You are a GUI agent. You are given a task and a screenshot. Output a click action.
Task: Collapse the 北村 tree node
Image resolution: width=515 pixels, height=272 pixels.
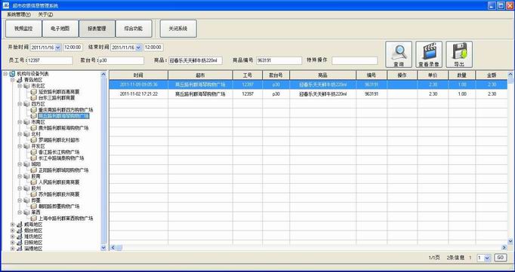click(x=20, y=134)
